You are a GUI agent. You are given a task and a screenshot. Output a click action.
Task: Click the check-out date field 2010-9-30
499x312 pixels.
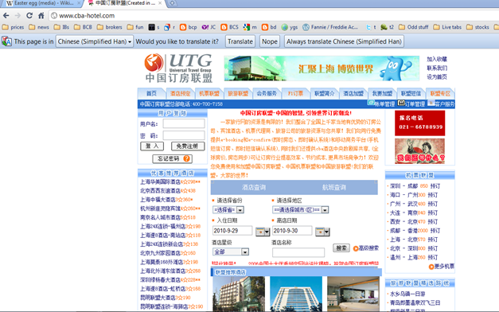tap(292, 231)
